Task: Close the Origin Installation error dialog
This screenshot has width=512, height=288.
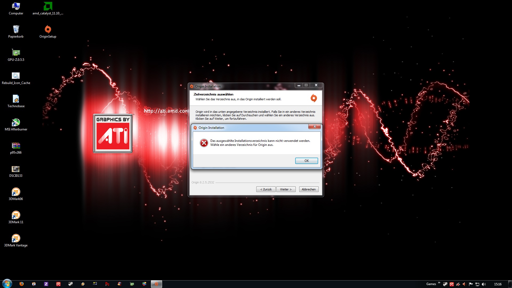Action: (314, 126)
